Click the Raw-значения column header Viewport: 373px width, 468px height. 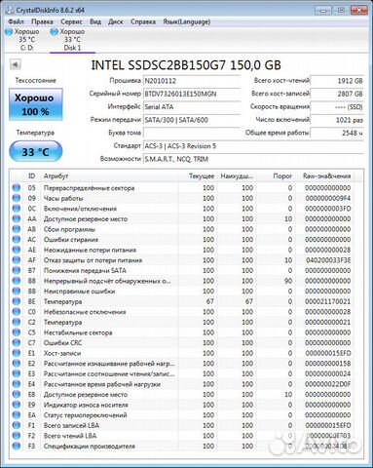324,175
